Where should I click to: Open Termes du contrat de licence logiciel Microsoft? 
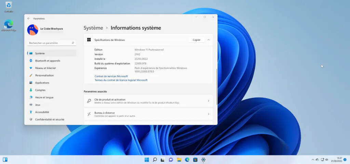pyautogui.click(x=121, y=80)
